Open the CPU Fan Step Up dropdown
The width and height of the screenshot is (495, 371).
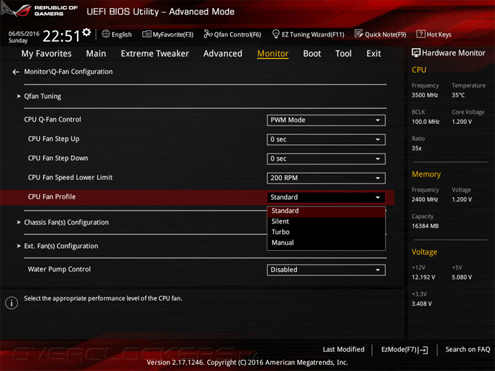click(x=326, y=139)
